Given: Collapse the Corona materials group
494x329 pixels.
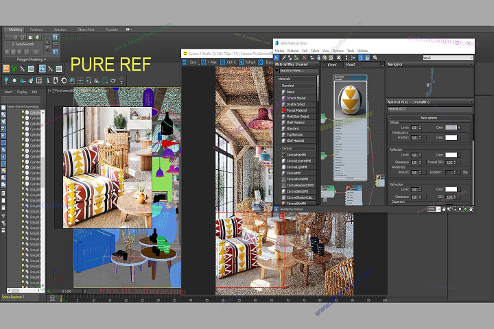Looking at the screenshot, I should click(297, 148).
